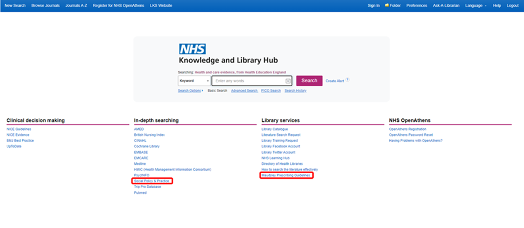
Task: Click the NHS logo
Action: click(192, 49)
